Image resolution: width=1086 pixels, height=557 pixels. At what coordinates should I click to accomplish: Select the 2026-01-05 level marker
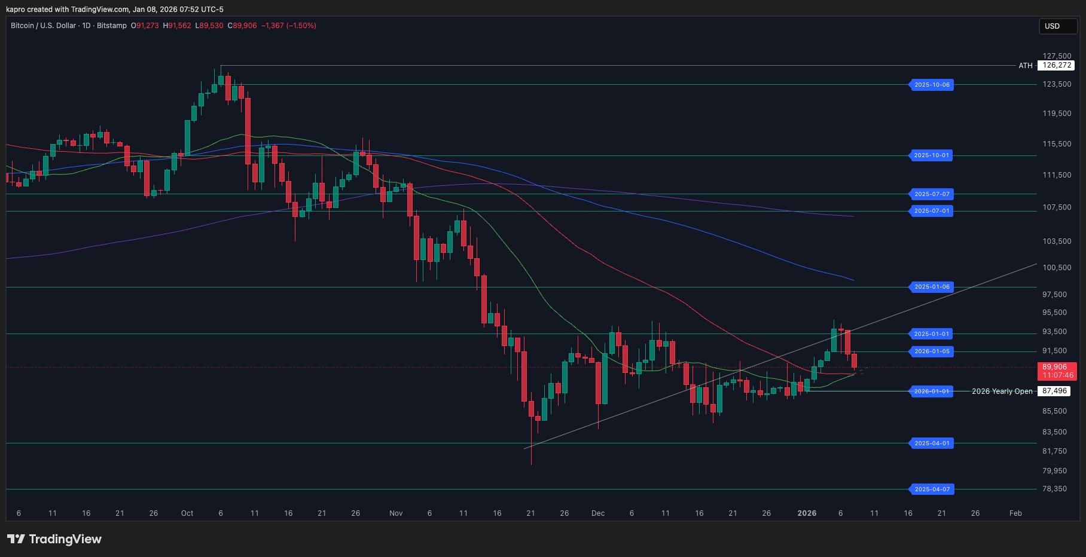pos(931,352)
